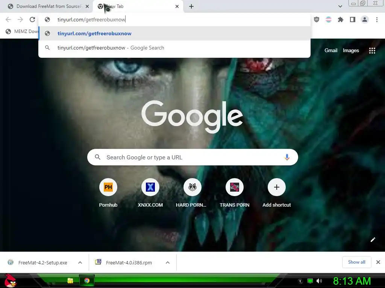Click the network monitor tray icon
The image size is (385, 288).
pyautogui.click(x=310, y=281)
